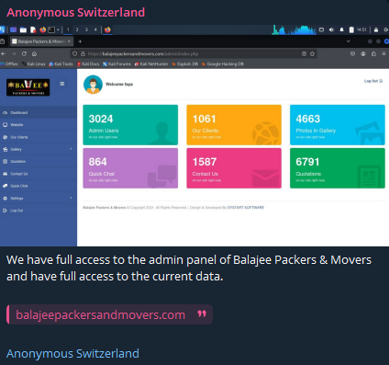This screenshot has height=365, width=389.
Task: Open a new browser tab
Action: tap(80, 41)
